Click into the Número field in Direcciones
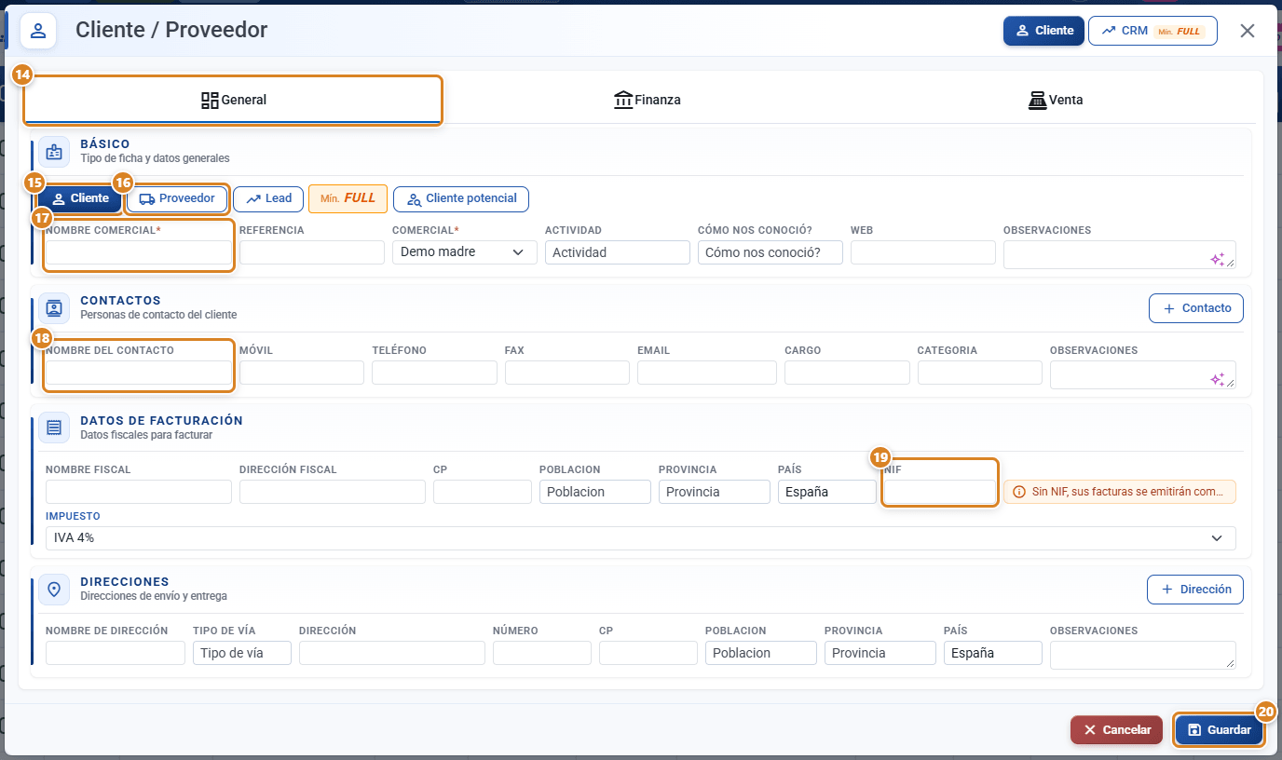The height and width of the screenshot is (760, 1282). click(542, 653)
